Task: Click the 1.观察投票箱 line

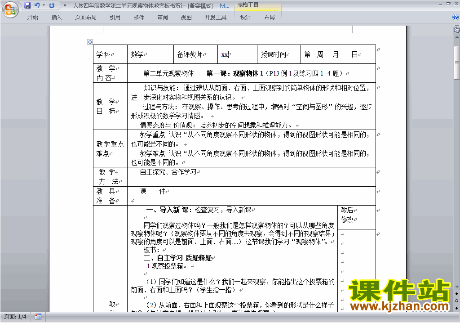Action: click(167, 266)
